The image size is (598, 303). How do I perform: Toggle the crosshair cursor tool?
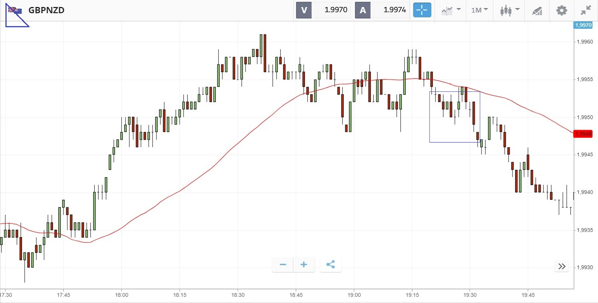pyautogui.click(x=422, y=10)
